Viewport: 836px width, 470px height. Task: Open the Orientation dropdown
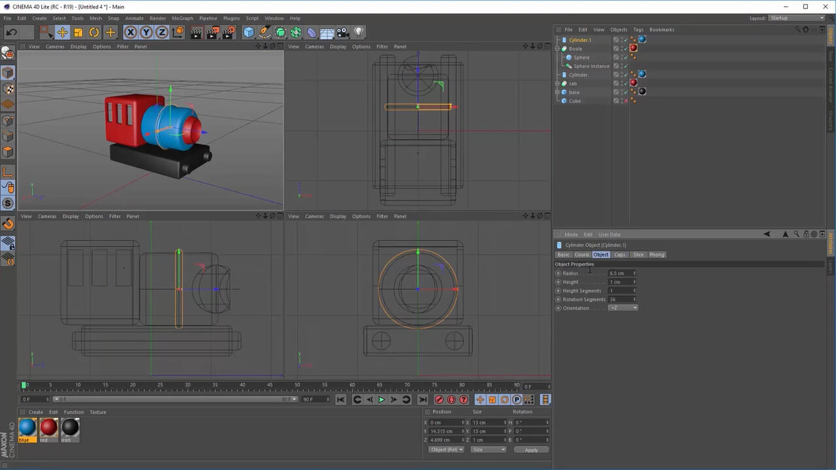(623, 308)
